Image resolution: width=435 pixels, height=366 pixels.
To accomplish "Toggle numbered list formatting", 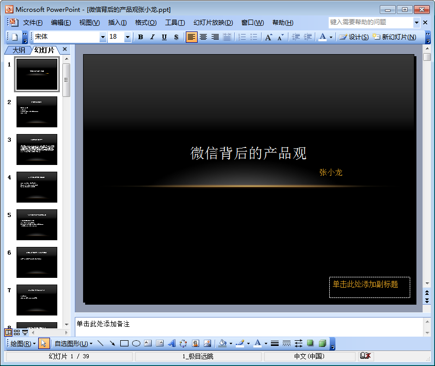I will pos(242,37).
